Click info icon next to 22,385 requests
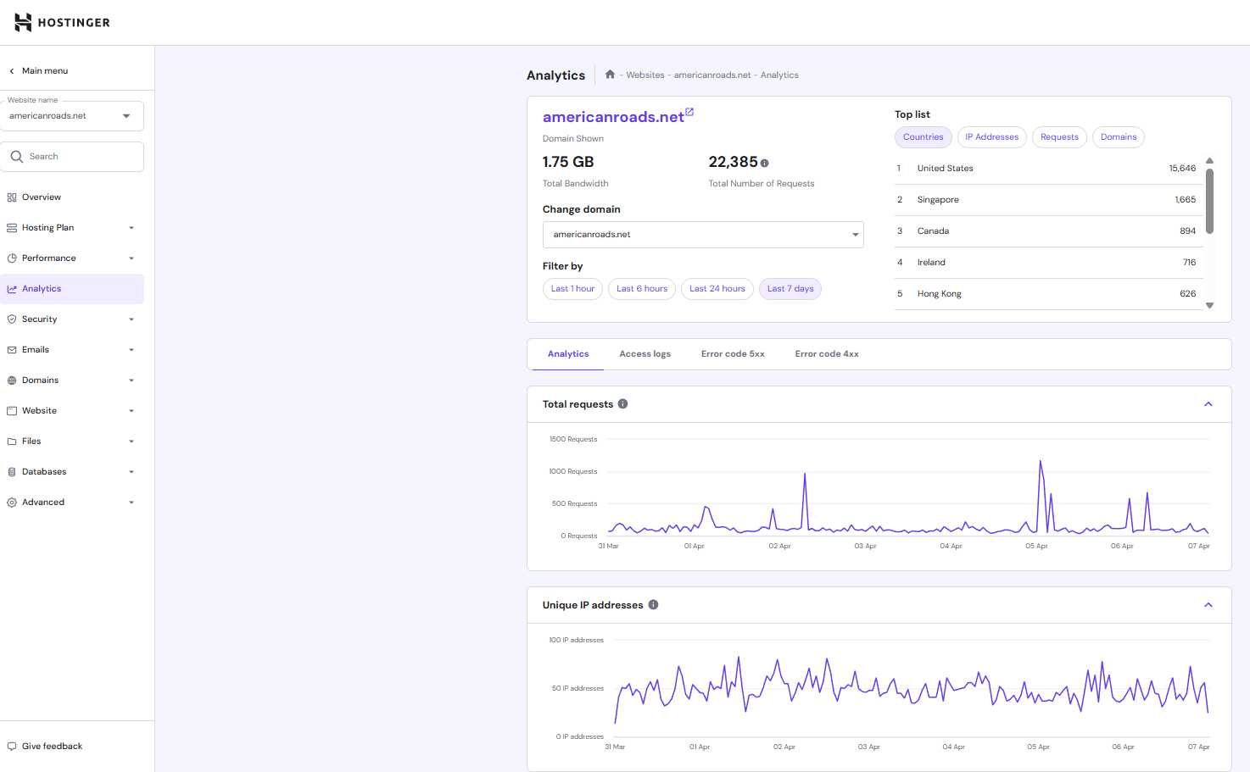Viewport: 1250px width, 772px height. pos(764,163)
